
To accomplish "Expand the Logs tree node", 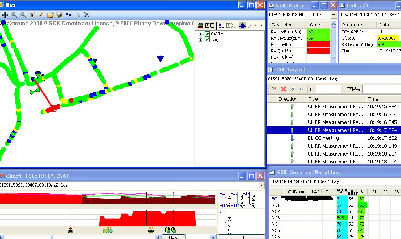I will (x=200, y=40).
